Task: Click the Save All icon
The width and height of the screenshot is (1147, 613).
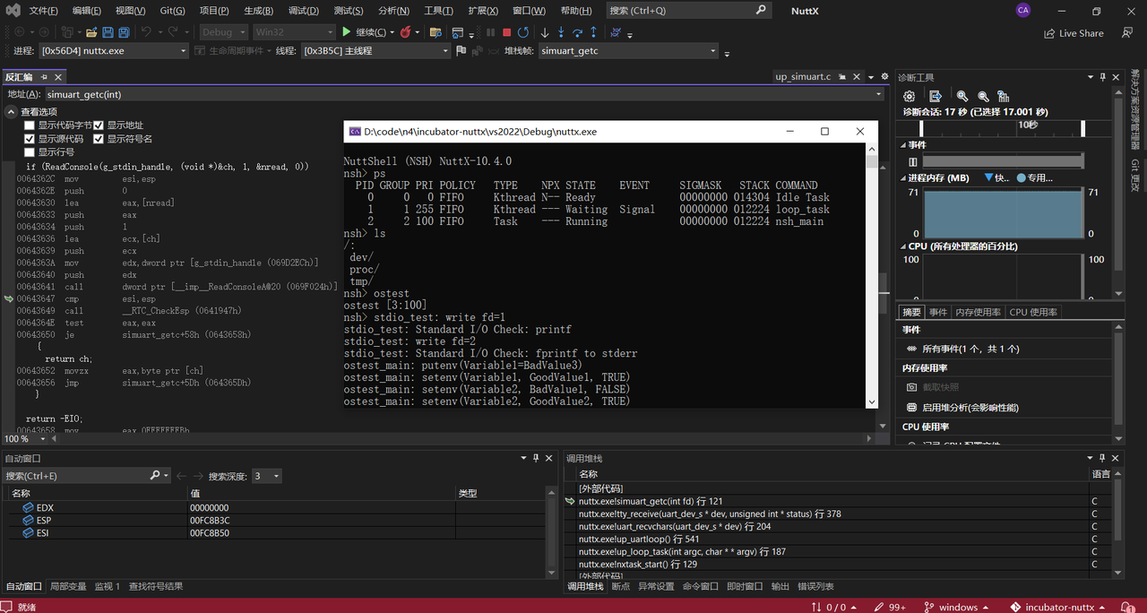Action: tap(124, 32)
